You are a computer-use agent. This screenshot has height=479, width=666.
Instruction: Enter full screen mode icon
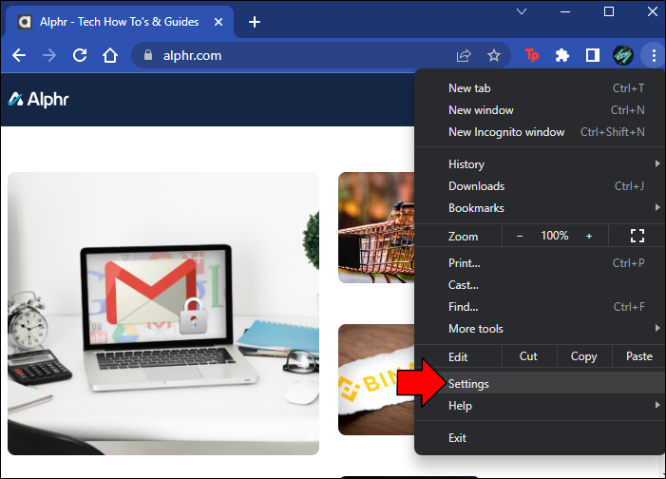[637, 236]
